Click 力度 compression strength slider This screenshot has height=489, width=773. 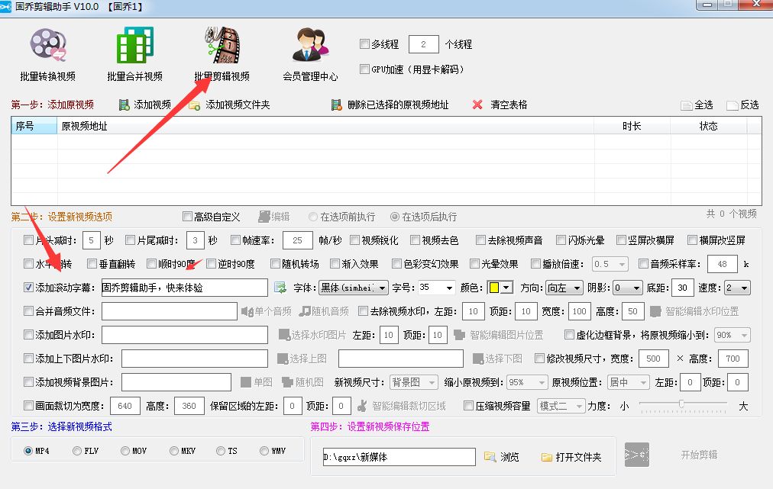click(682, 405)
